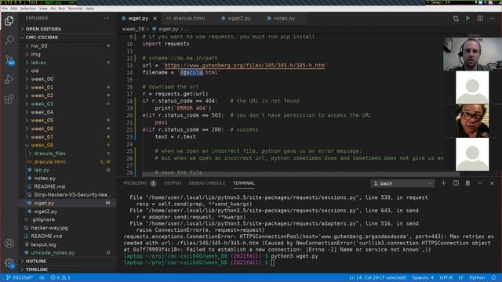Open unicode_notes.py in explorer tree
Screen dimensions: 502x282
click(53, 252)
